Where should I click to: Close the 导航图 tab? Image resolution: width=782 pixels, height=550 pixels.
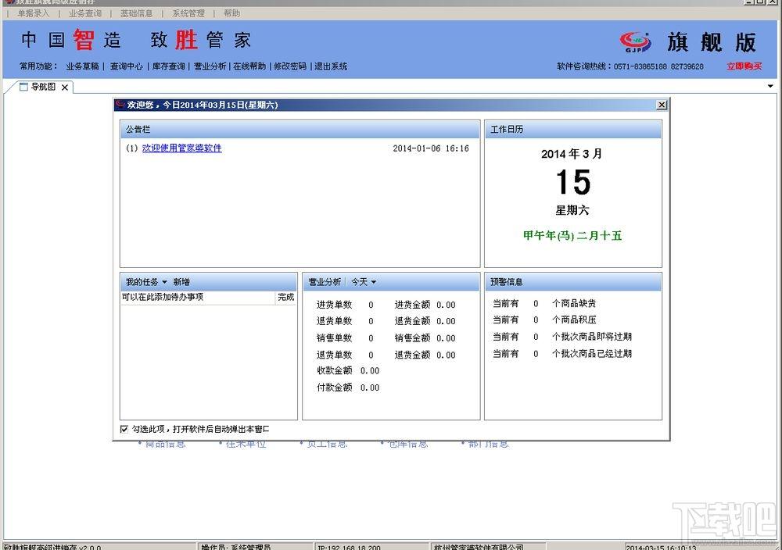[x=65, y=87]
